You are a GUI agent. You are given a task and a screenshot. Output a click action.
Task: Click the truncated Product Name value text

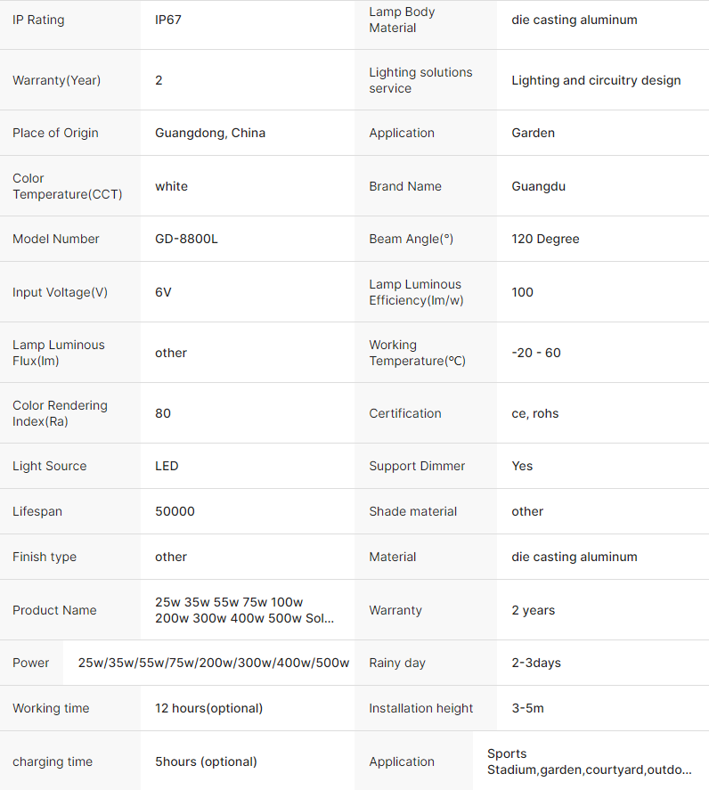pos(244,610)
